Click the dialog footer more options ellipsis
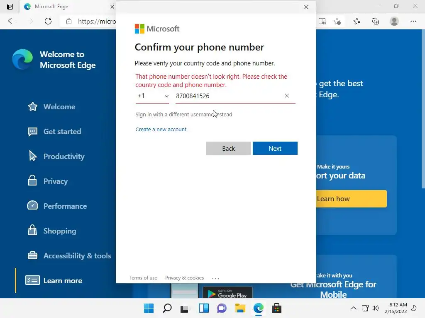The height and width of the screenshot is (318, 425). coord(215,278)
